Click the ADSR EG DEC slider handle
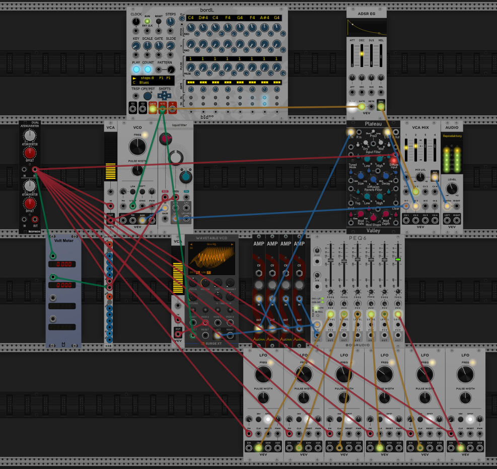The image size is (497, 469). 362,54
